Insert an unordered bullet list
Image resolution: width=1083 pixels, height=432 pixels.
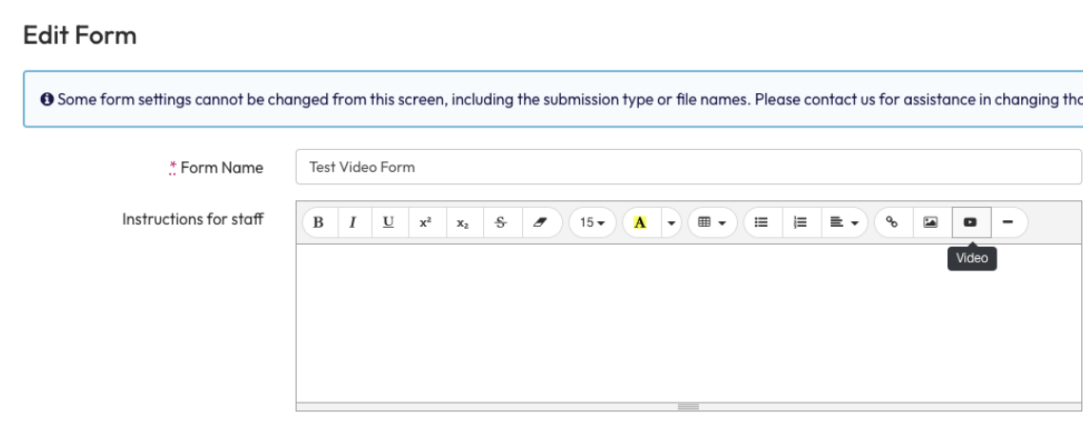pos(763,222)
